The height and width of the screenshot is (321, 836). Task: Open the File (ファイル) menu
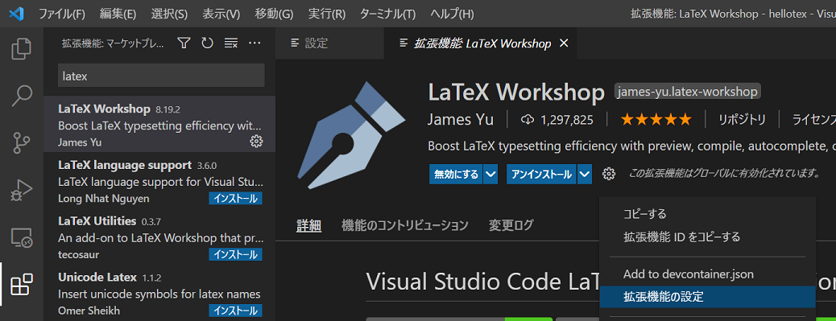(62, 14)
